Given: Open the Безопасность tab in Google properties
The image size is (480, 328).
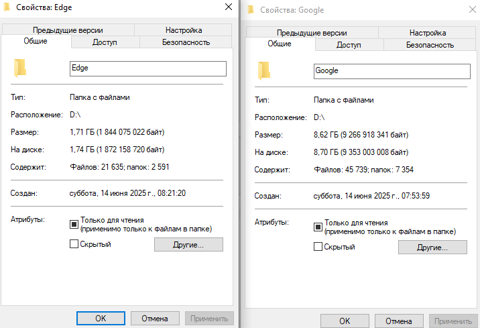Looking at the screenshot, I should tap(430, 45).
